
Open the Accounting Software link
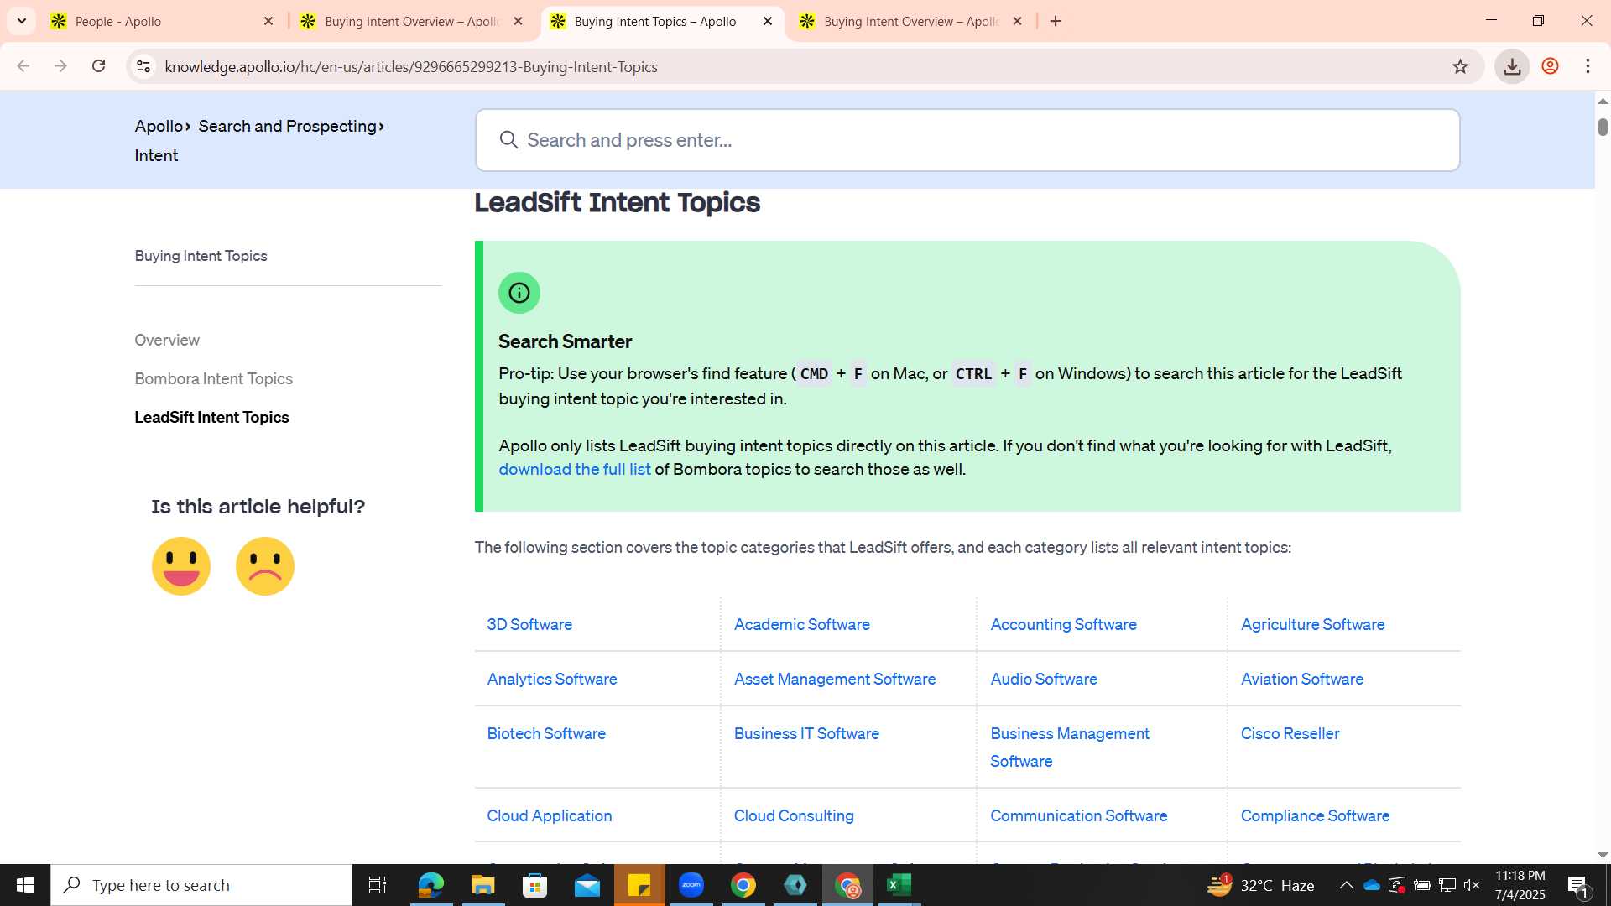pyautogui.click(x=1063, y=624)
